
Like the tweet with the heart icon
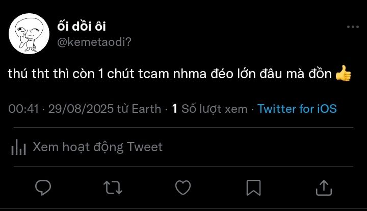[183, 187]
